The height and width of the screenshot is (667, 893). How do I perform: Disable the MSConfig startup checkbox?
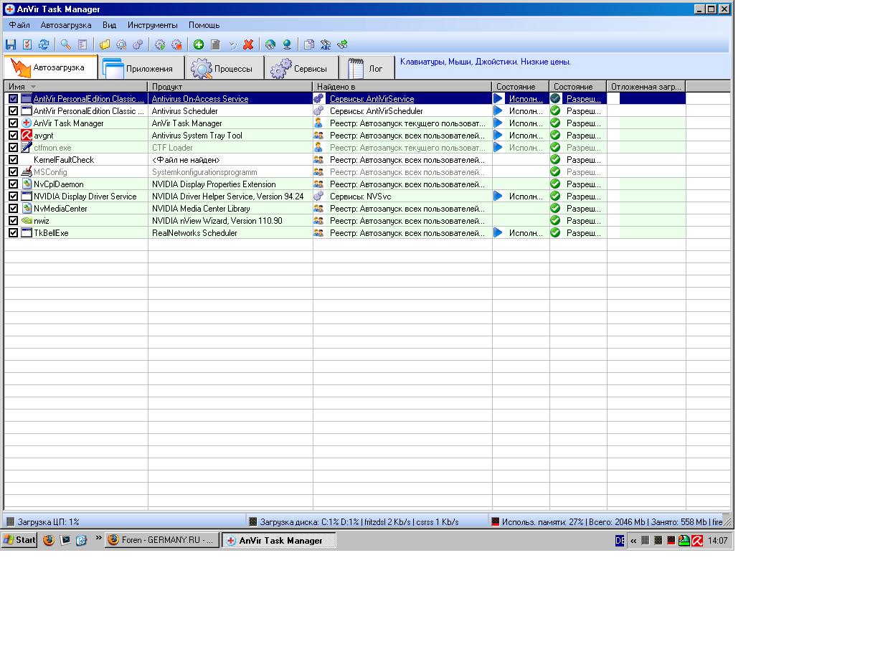tap(13, 172)
